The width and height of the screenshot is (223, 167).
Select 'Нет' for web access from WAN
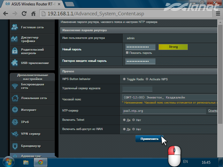point(134,129)
